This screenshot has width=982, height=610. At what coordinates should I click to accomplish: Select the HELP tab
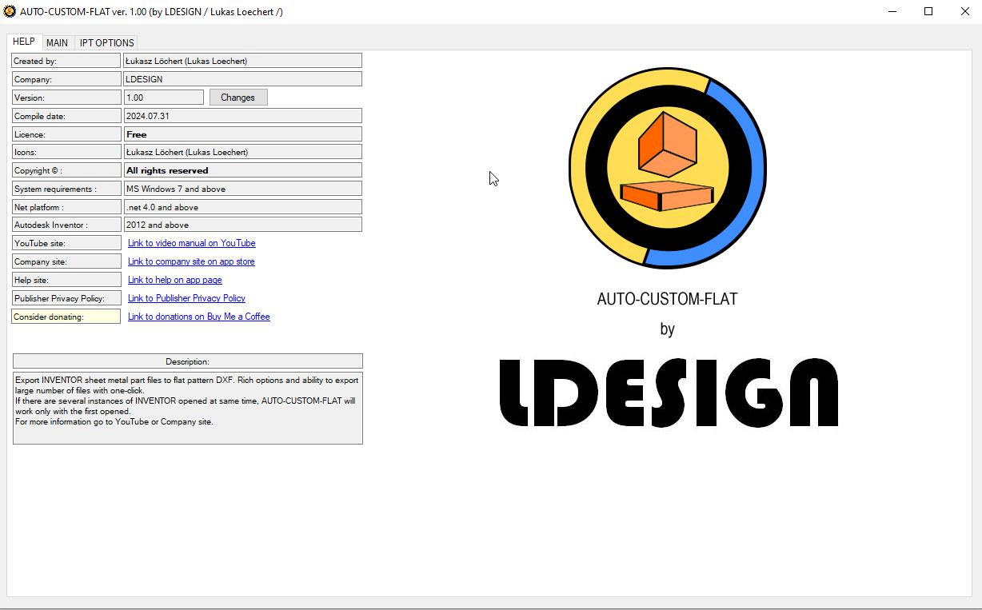24,42
